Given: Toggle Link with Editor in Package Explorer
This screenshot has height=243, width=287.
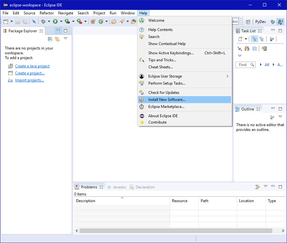Looking at the screenshot, I should coord(57,39).
